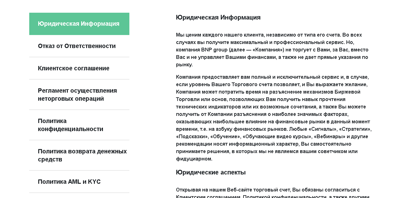
Task: Click the Юридическая Информация content heading
Action: (218, 18)
